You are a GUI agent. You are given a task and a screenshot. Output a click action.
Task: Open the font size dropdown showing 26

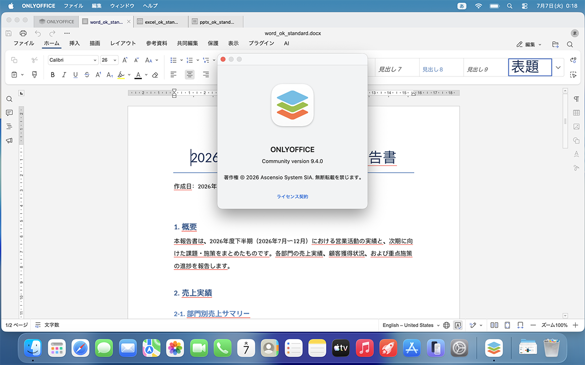(109, 60)
